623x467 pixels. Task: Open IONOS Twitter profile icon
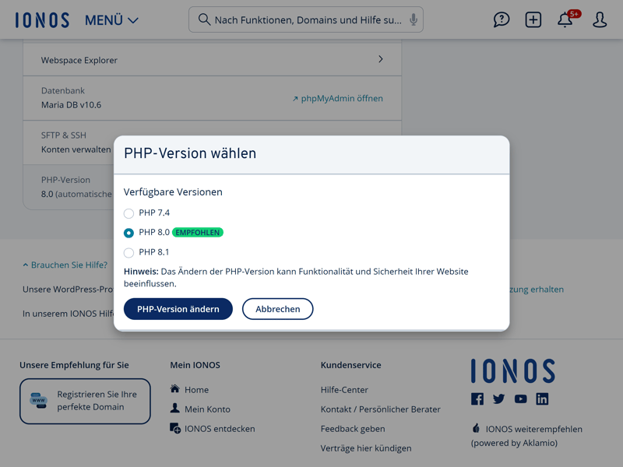coord(498,399)
